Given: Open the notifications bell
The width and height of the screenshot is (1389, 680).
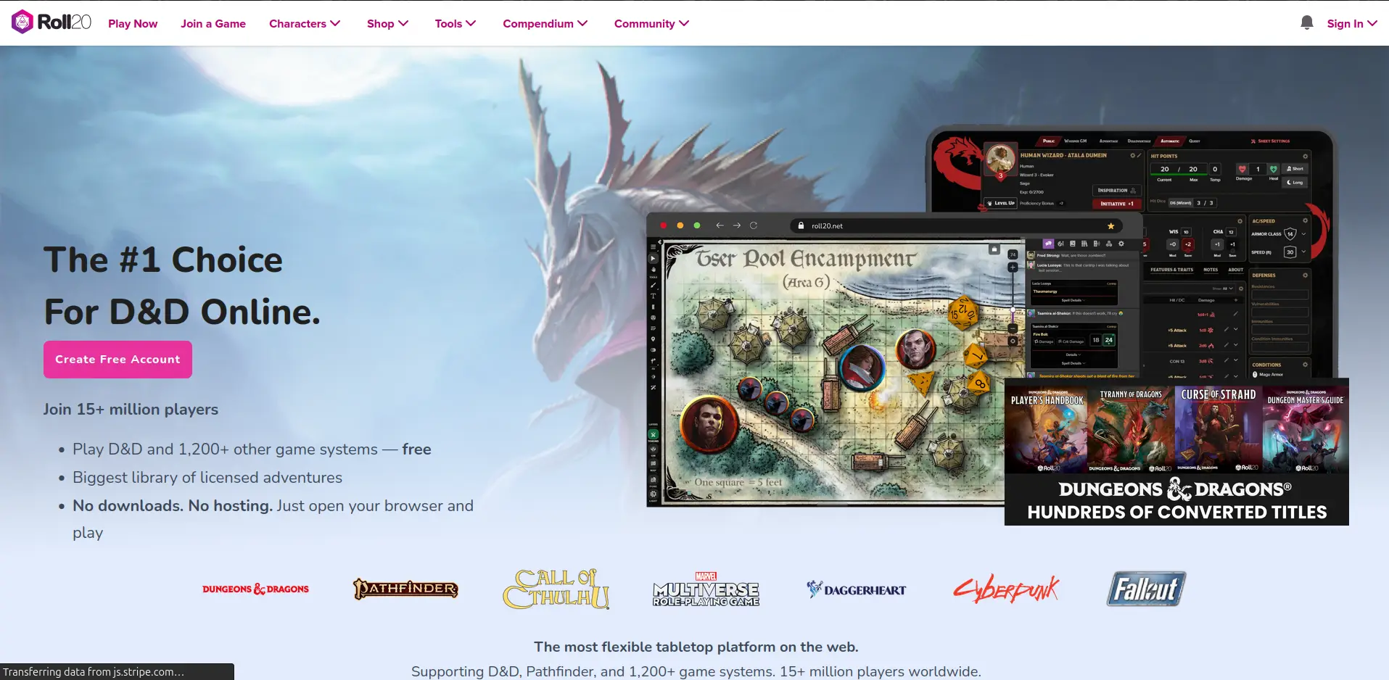Looking at the screenshot, I should point(1307,23).
